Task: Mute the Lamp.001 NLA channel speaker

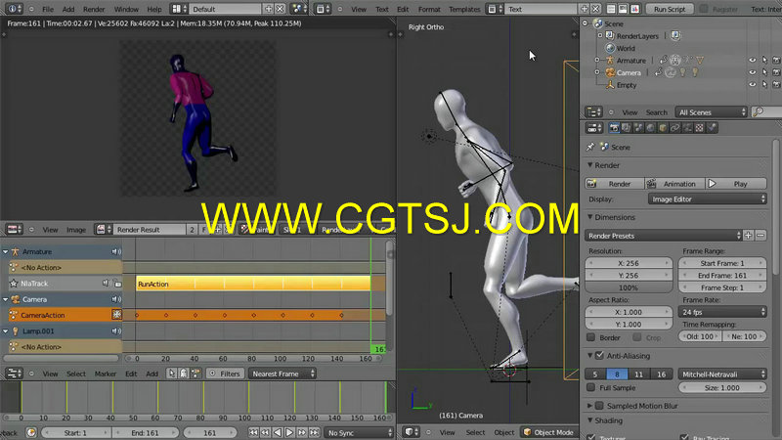Action: [115, 330]
